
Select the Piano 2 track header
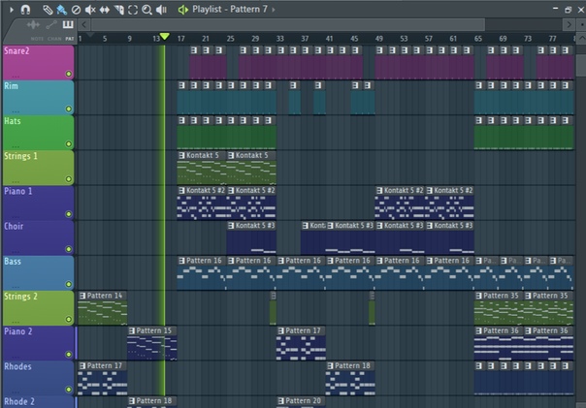[38, 343]
